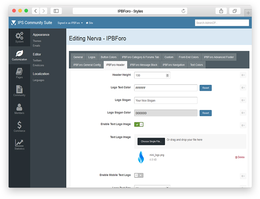Reload the page with refresh icon
The height and width of the screenshot is (199, 260).
tap(183, 11)
